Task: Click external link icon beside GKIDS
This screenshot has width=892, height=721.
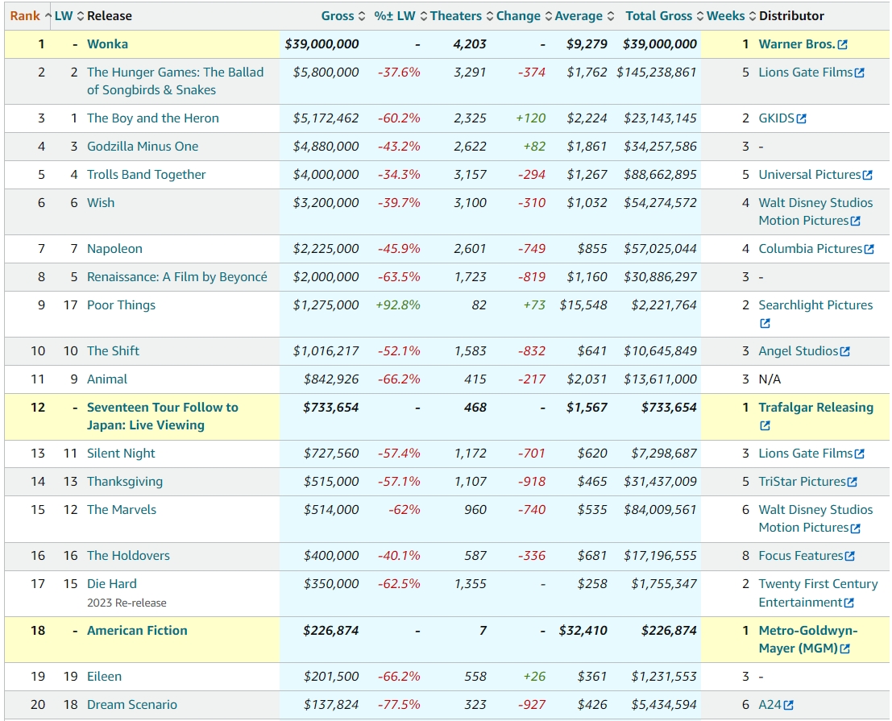Action: pos(802,119)
